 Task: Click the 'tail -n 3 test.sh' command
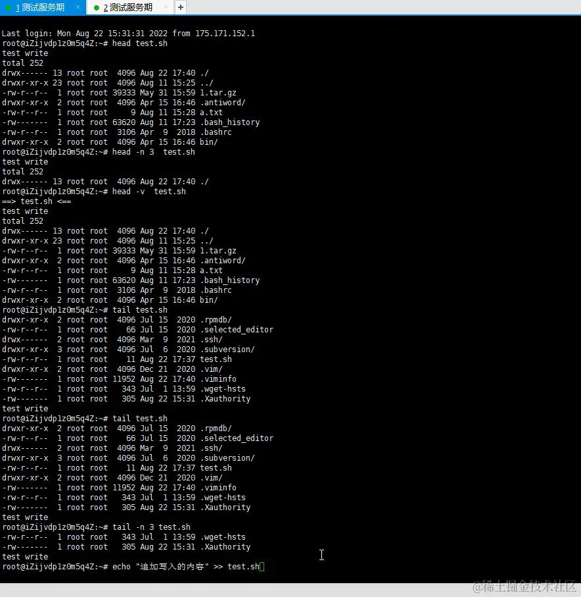[x=151, y=527]
